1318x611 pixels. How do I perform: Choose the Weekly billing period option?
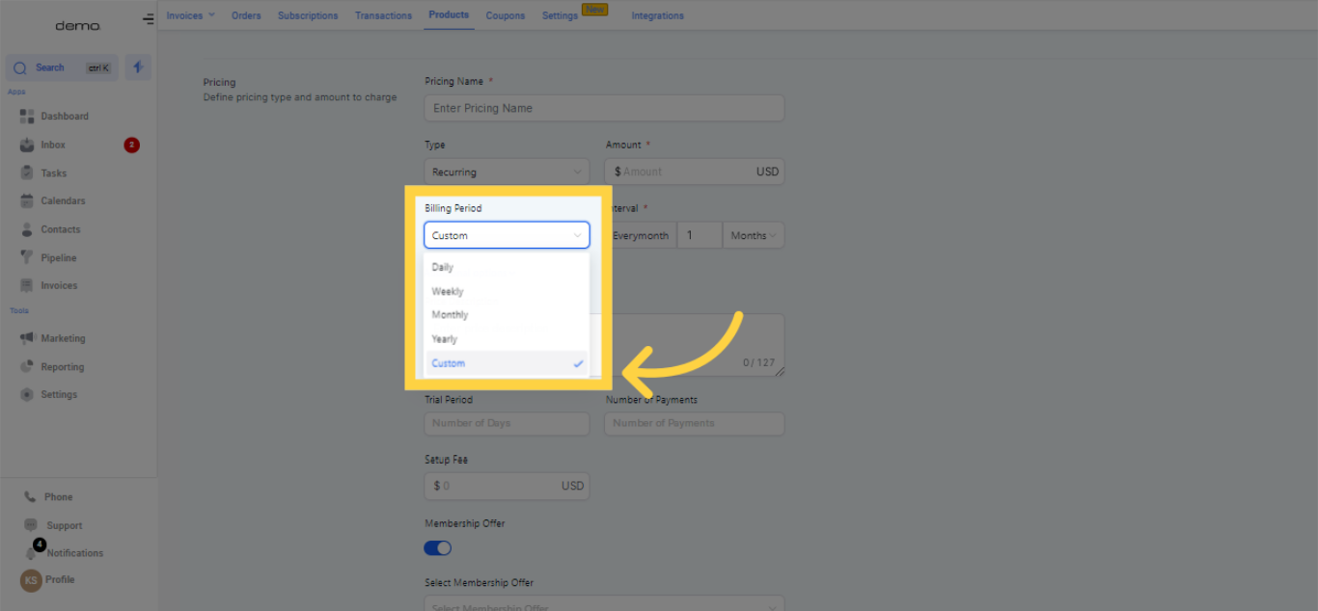(x=448, y=291)
